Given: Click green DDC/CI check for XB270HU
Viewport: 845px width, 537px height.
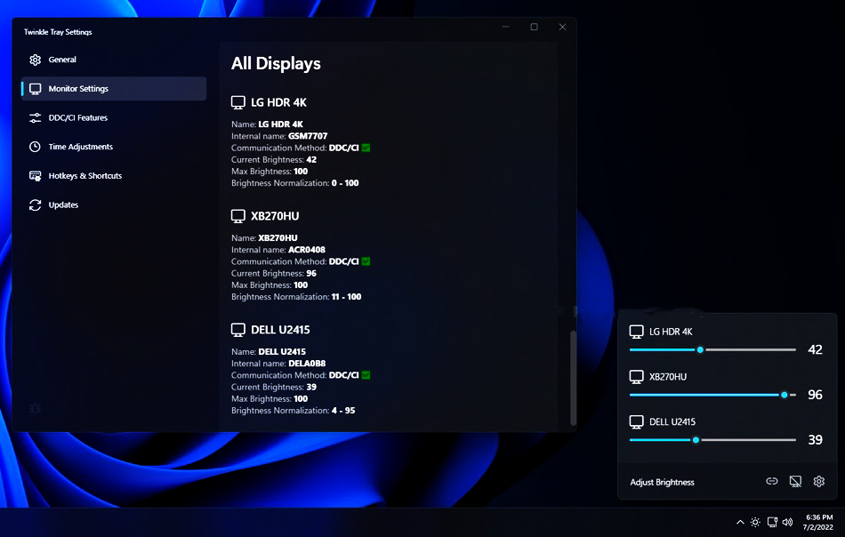Looking at the screenshot, I should point(366,261).
